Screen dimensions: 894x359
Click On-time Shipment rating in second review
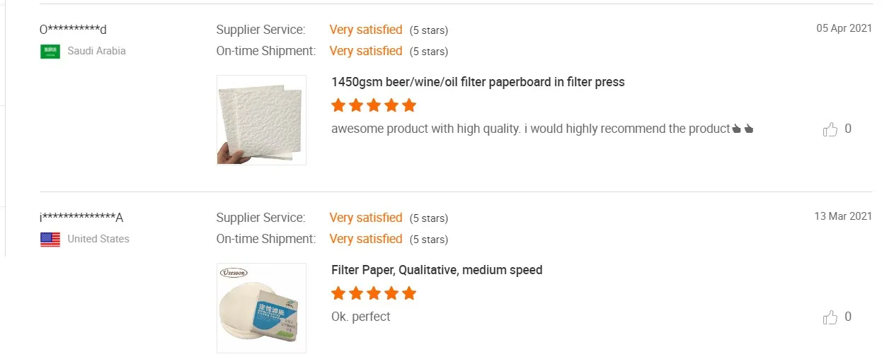click(x=365, y=239)
